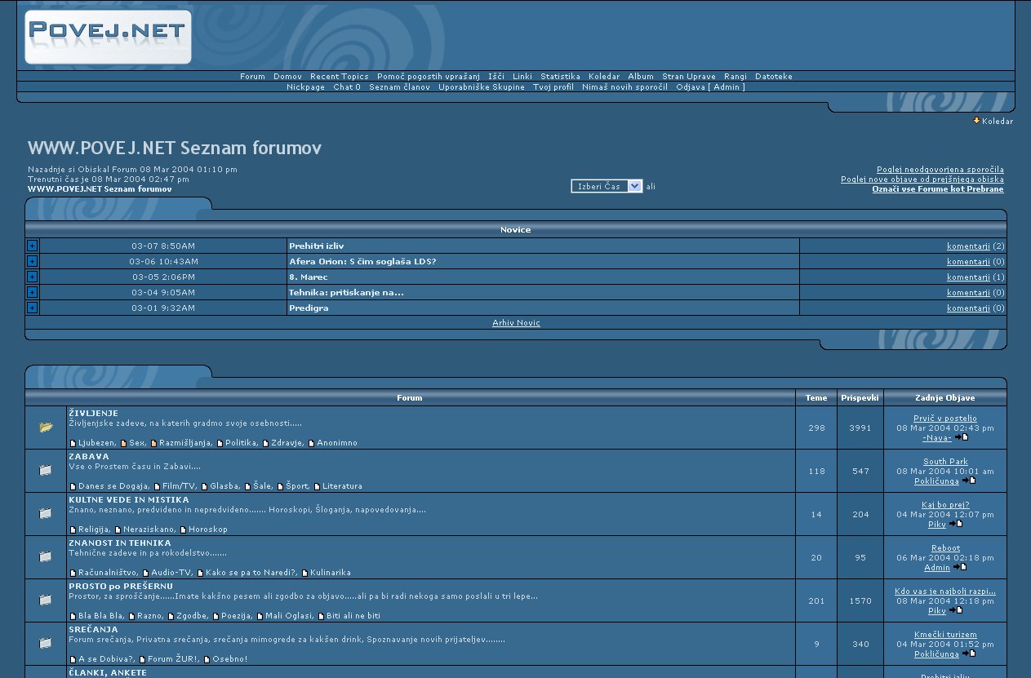Image resolution: width=1031 pixels, height=678 pixels.
Task: View latest post icon next to -Naya-
Action: click(962, 437)
